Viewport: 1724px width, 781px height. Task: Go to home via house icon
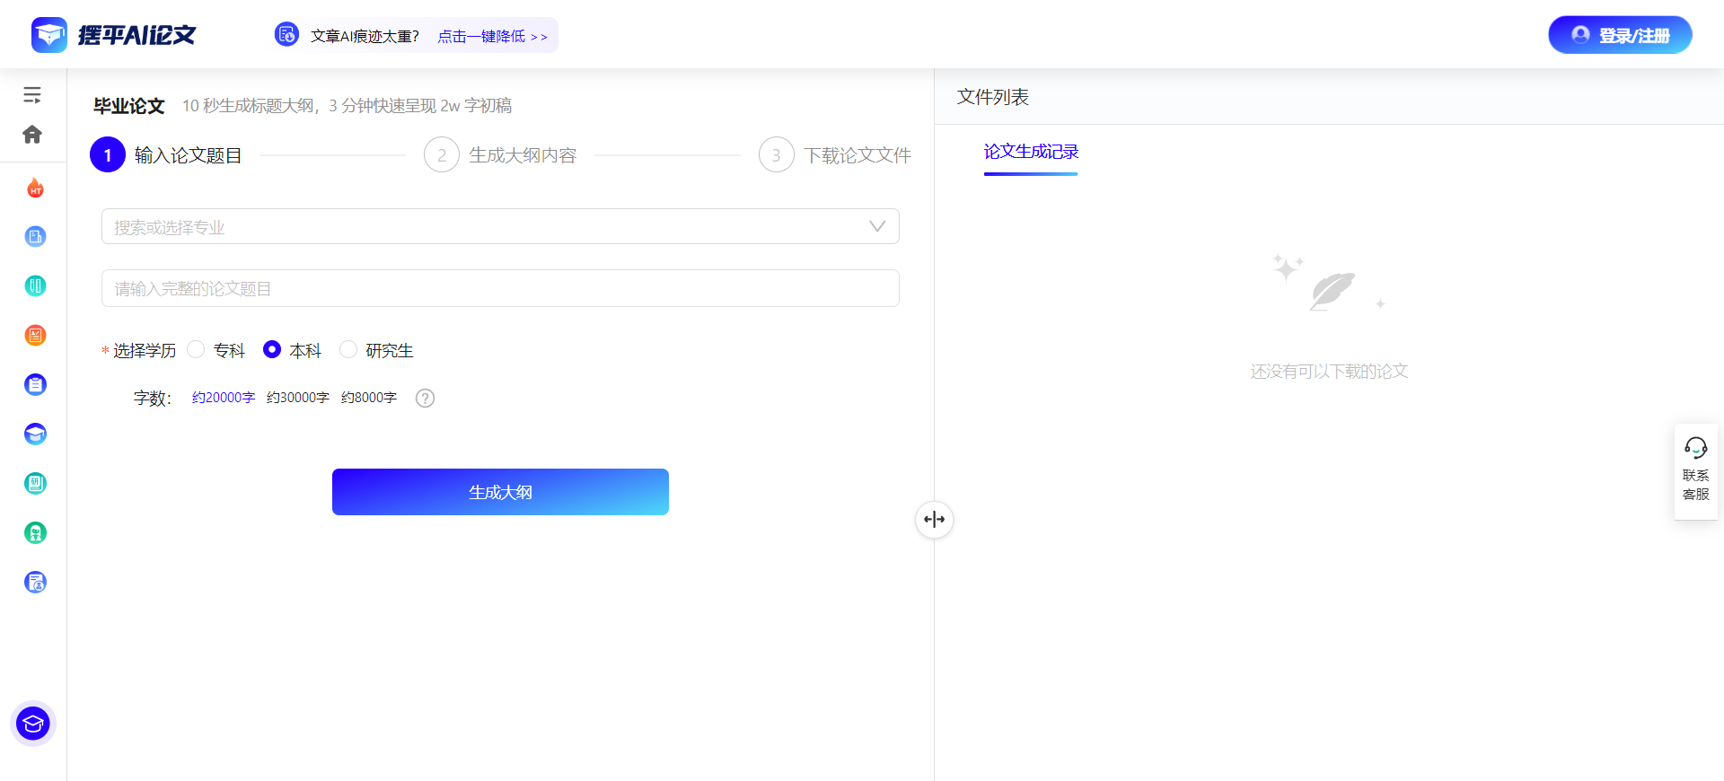click(32, 135)
